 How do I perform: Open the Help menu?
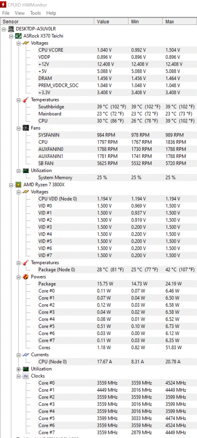51,13
